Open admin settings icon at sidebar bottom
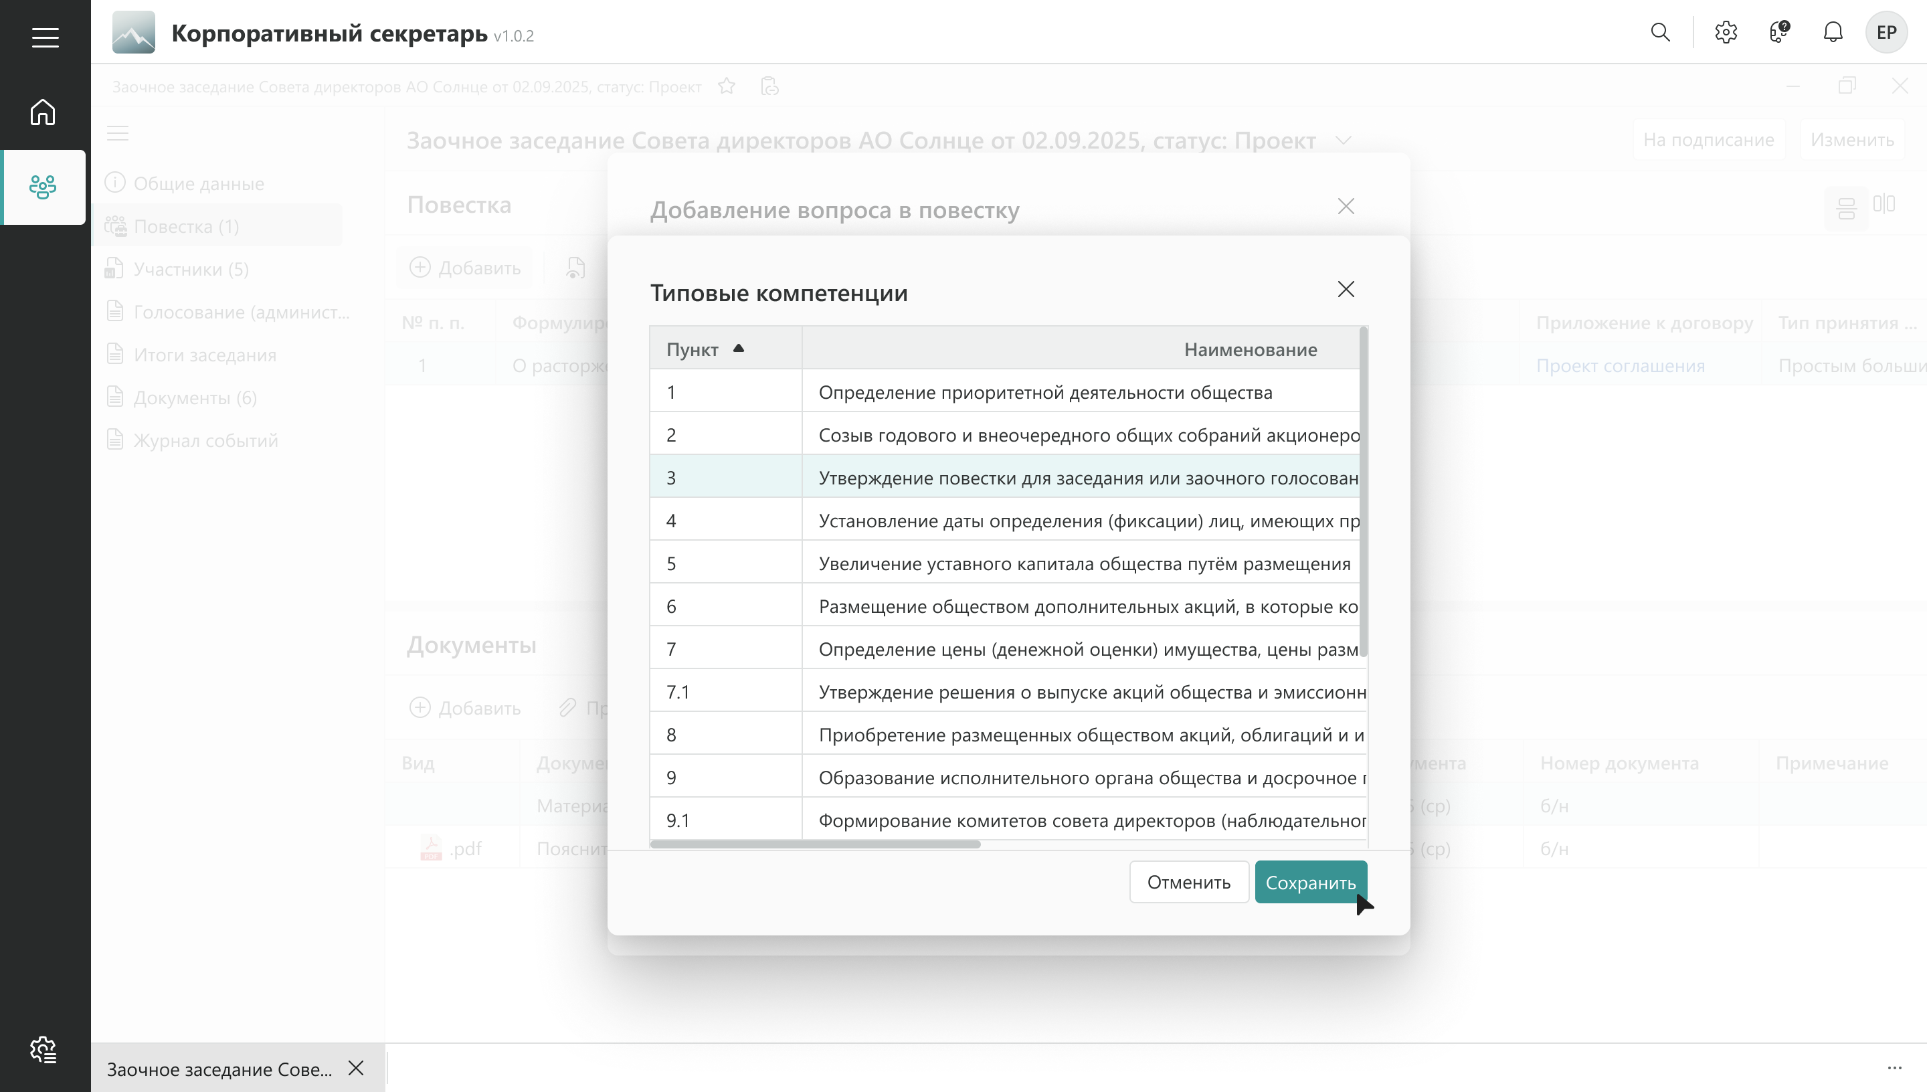This screenshot has height=1092, width=1927. point(43,1049)
